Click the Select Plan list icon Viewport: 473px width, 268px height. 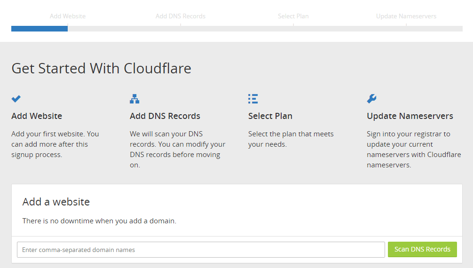(x=253, y=99)
